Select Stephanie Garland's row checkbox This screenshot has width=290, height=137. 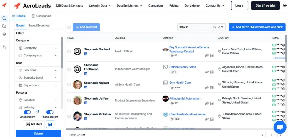click(x=69, y=51)
